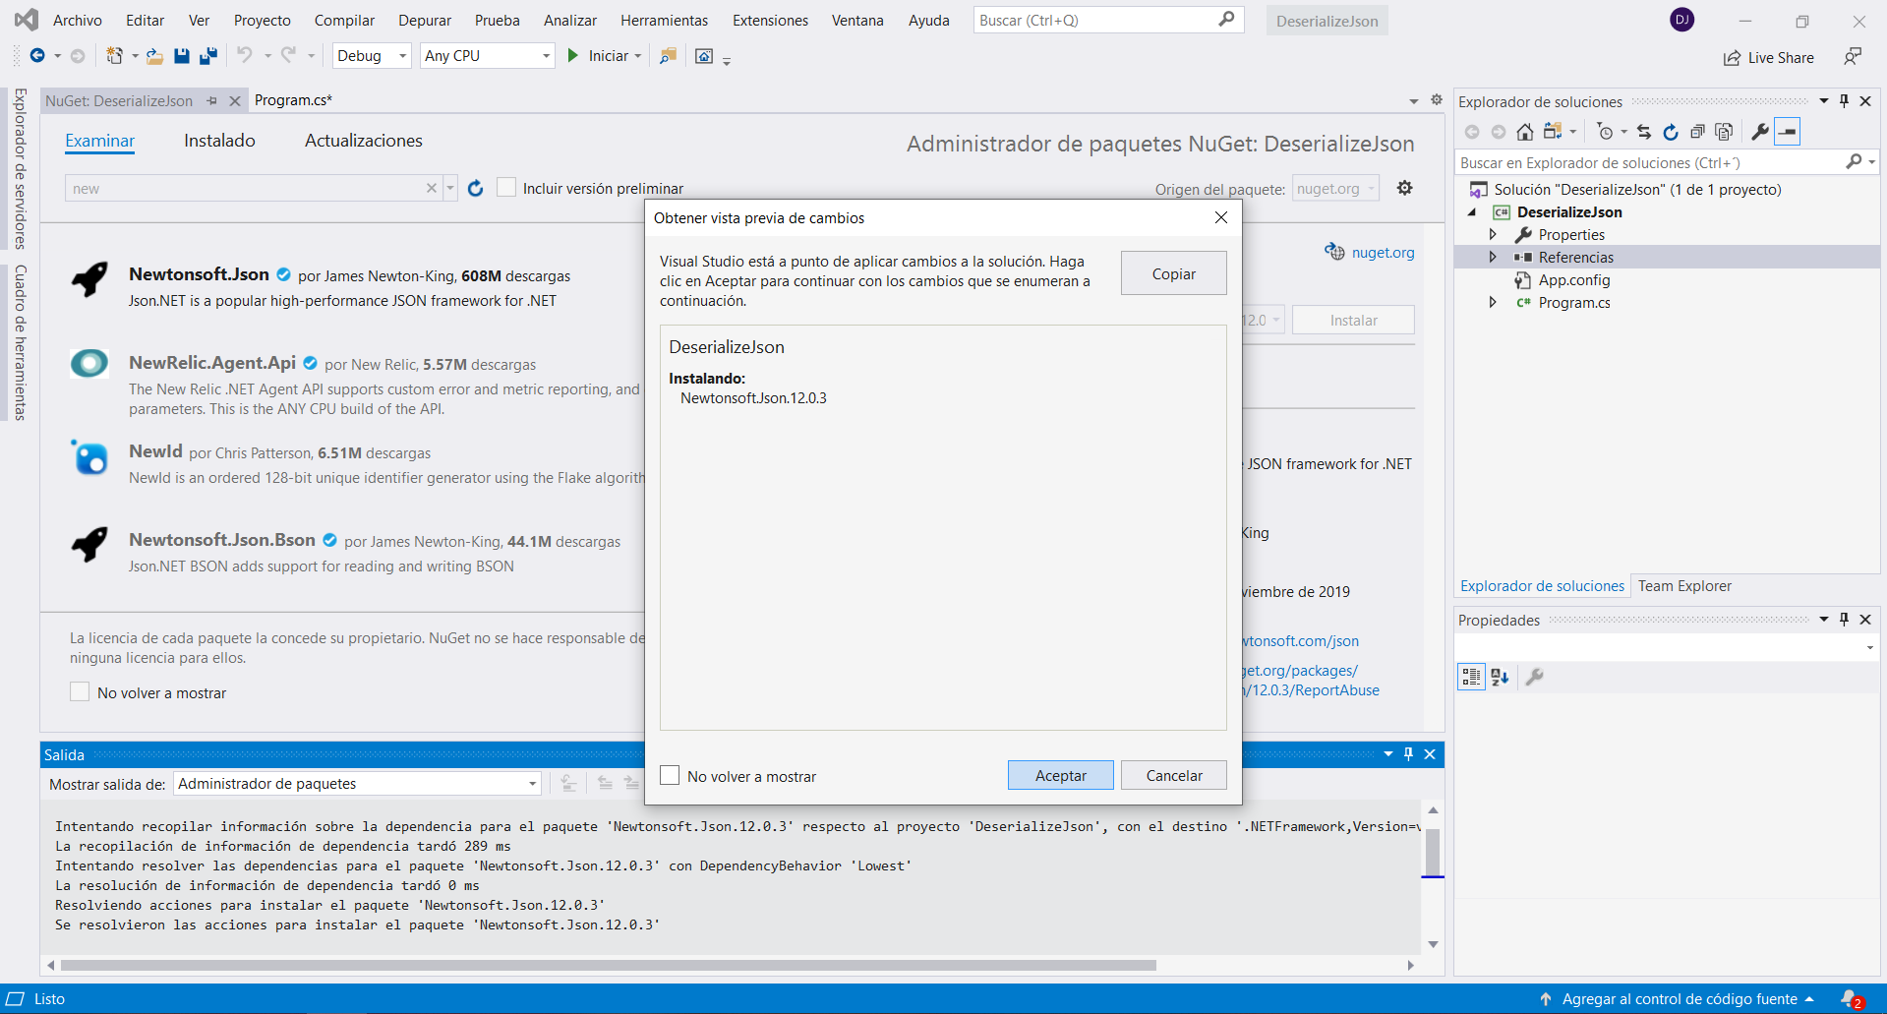The width and height of the screenshot is (1887, 1014).
Task: Click the Output panel vertical scrollbar thumb
Action: pos(1433,851)
